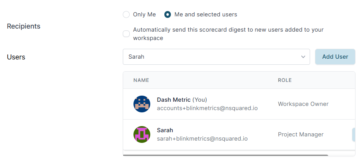Click the accounts+blinkmetrics@nsquared.io email
Viewport: 360px width, 160px height.
click(207, 108)
